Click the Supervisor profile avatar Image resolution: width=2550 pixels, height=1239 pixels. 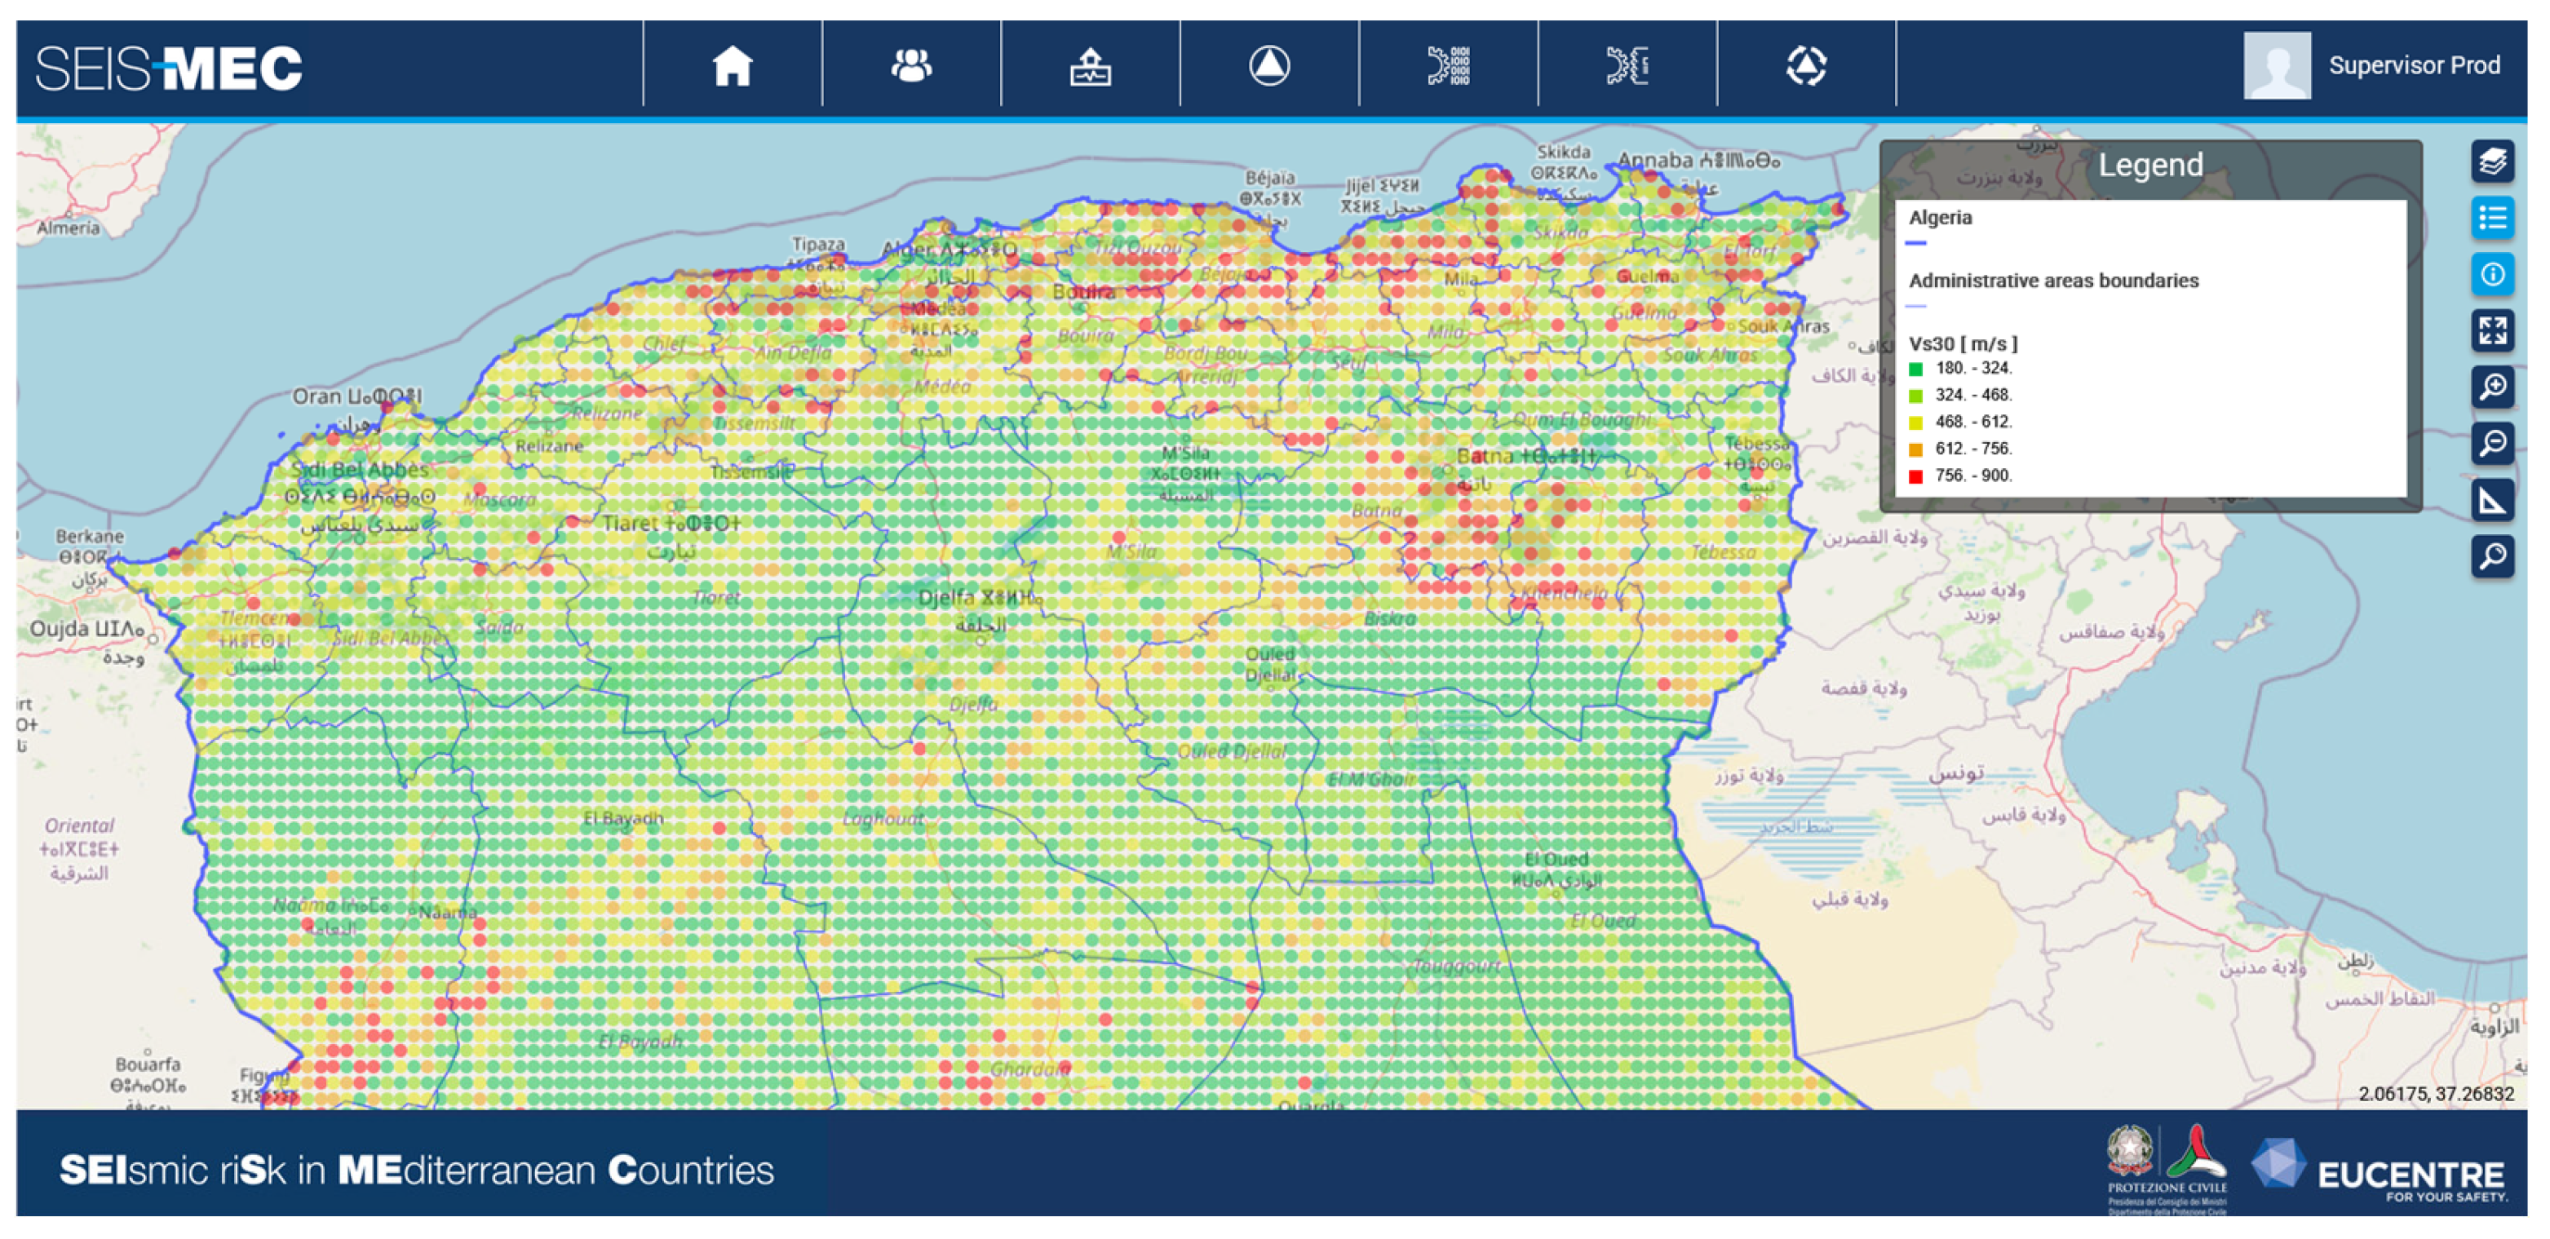click(x=2277, y=65)
